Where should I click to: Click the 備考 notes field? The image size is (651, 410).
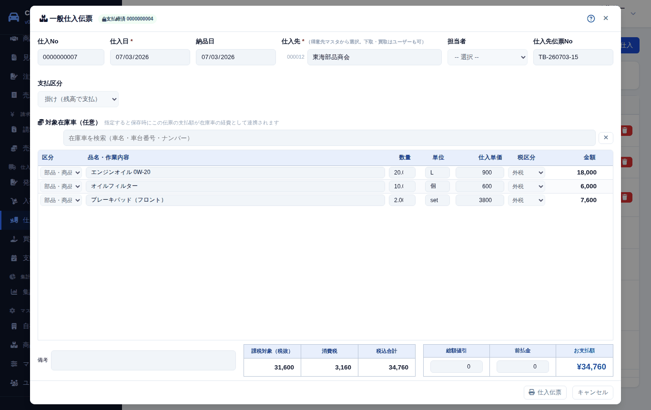coord(143,360)
